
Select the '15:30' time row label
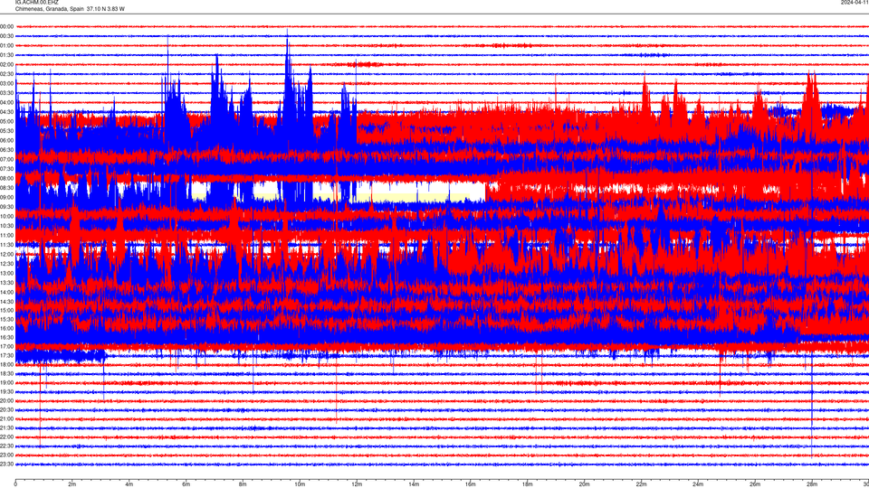(x=6, y=319)
